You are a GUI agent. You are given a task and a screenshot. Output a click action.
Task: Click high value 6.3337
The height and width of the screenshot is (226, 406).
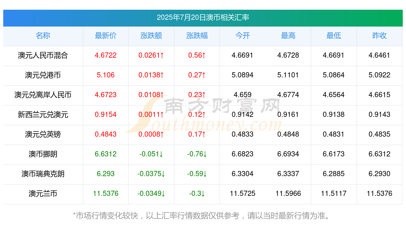(x=288, y=174)
